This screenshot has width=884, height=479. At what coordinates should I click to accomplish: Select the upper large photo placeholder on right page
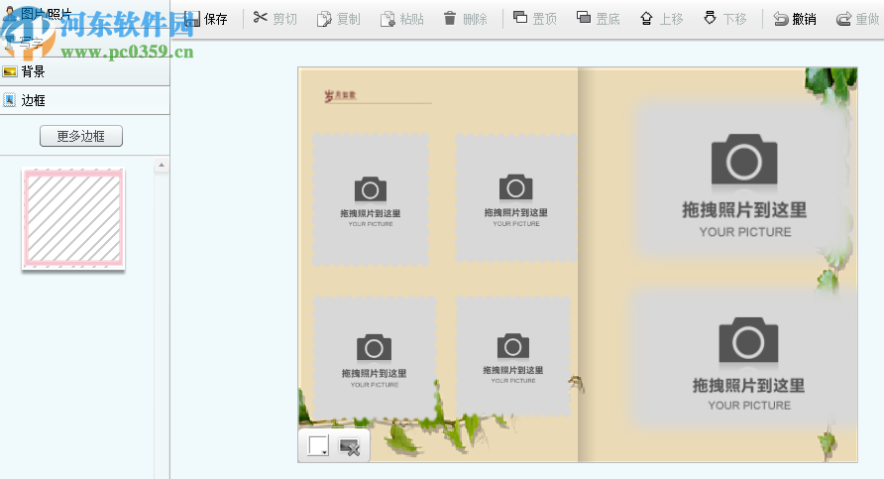tap(743, 180)
